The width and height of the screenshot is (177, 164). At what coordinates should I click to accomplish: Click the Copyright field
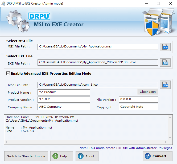click(x=138, y=107)
